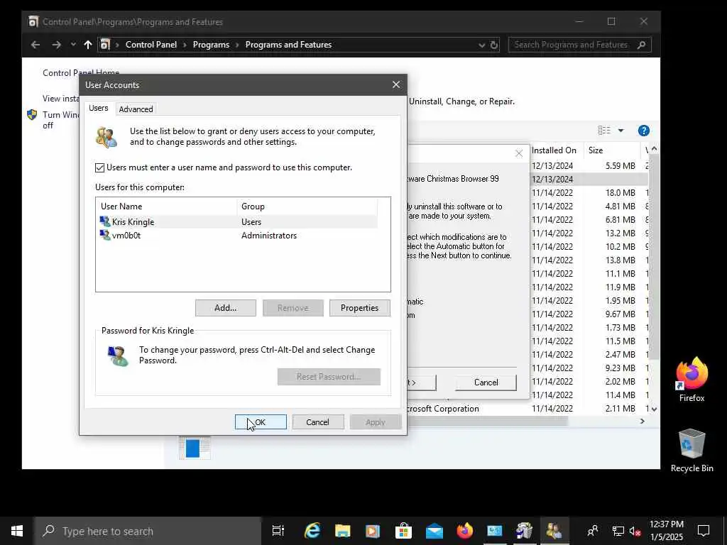727x545 pixels.
Task: Select Programs and Features breadcrumb
Action: pyautogui.click(x=288, y=45)
